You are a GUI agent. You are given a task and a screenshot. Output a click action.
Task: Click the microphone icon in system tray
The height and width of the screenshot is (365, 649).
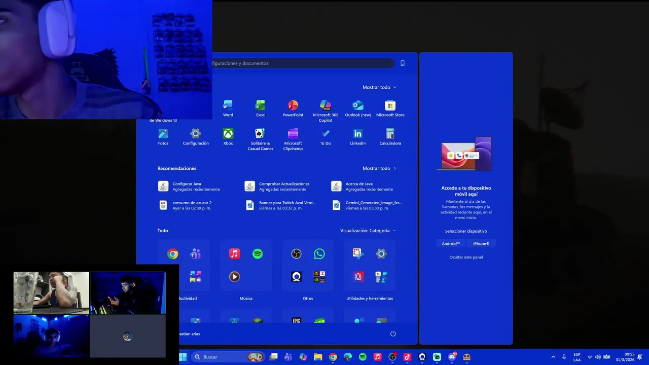coord(564,357)
